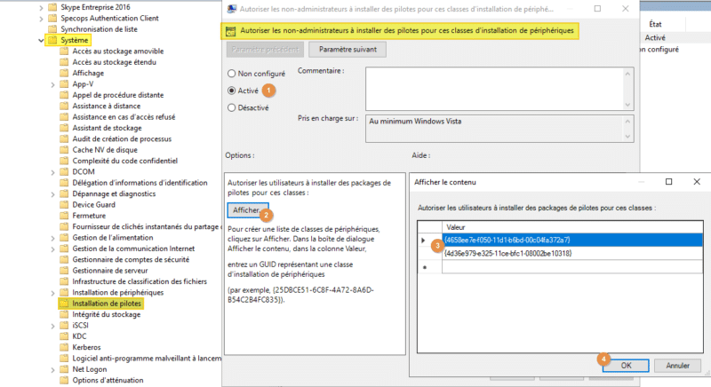The width and height of the screenshot is (711, 387).
Task: Click the Affichage folder icon
Action: point(64,73)
